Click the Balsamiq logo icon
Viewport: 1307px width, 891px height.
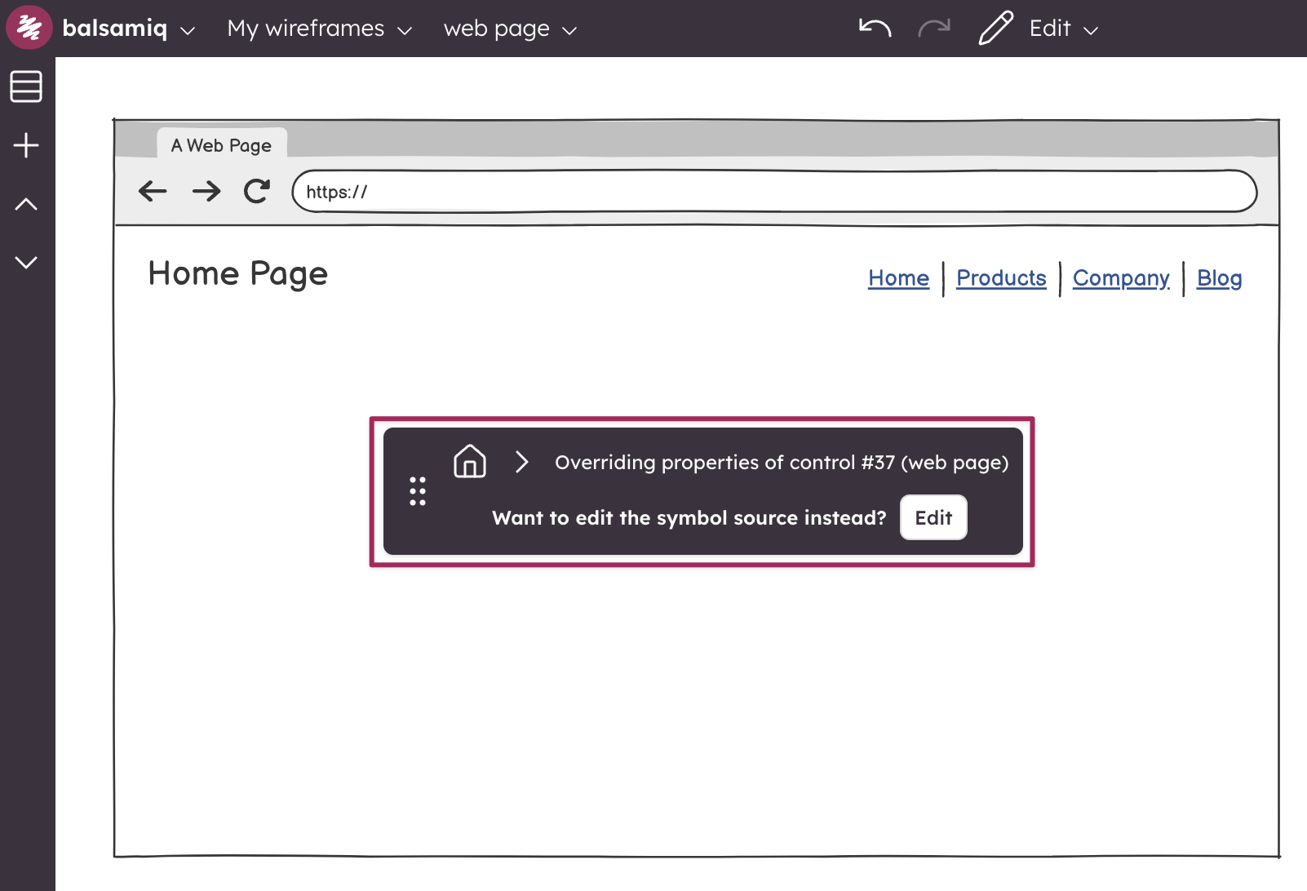pos(29,28)
